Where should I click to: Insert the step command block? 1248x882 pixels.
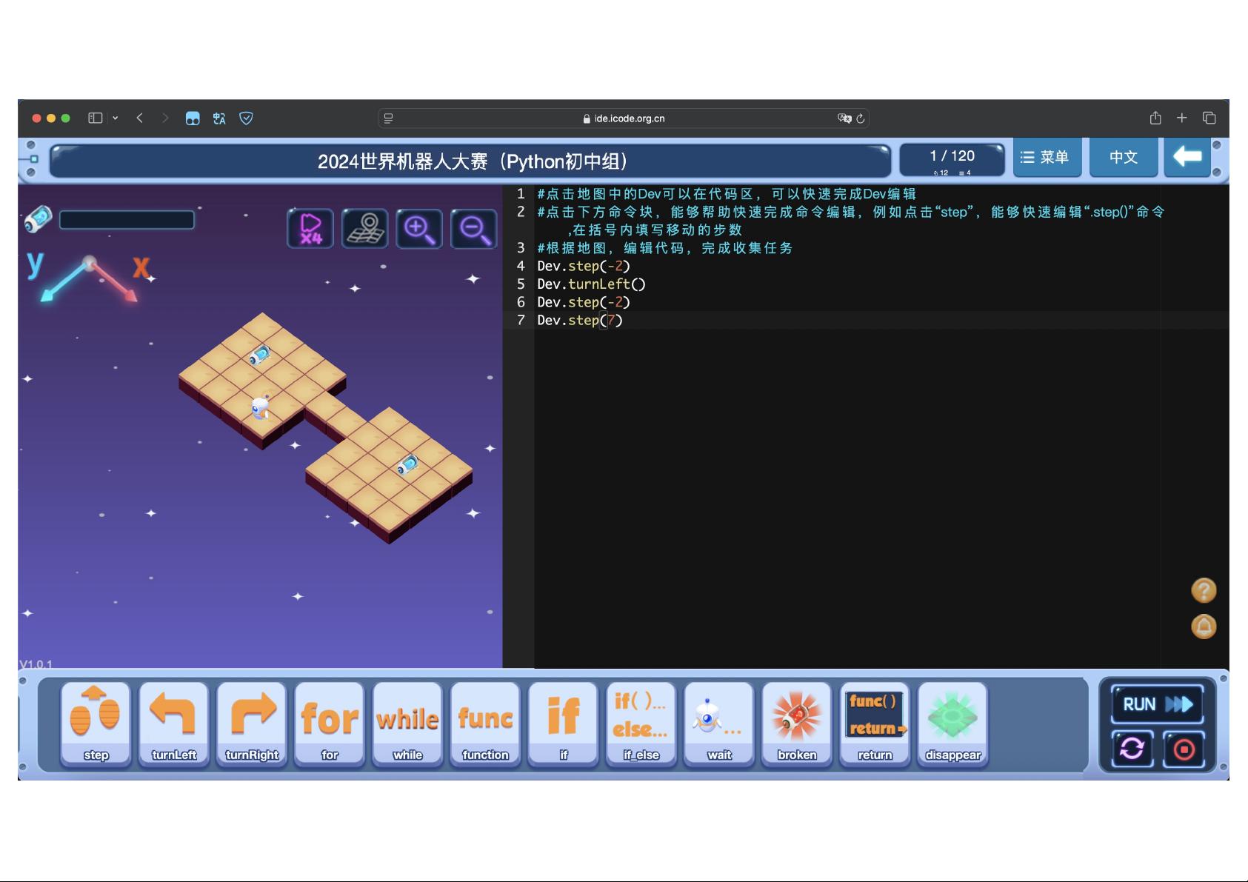pyautogui.click(x=96, y=724)
